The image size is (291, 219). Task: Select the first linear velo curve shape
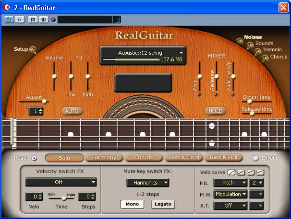pyautogui.click(x=231, y=173)
